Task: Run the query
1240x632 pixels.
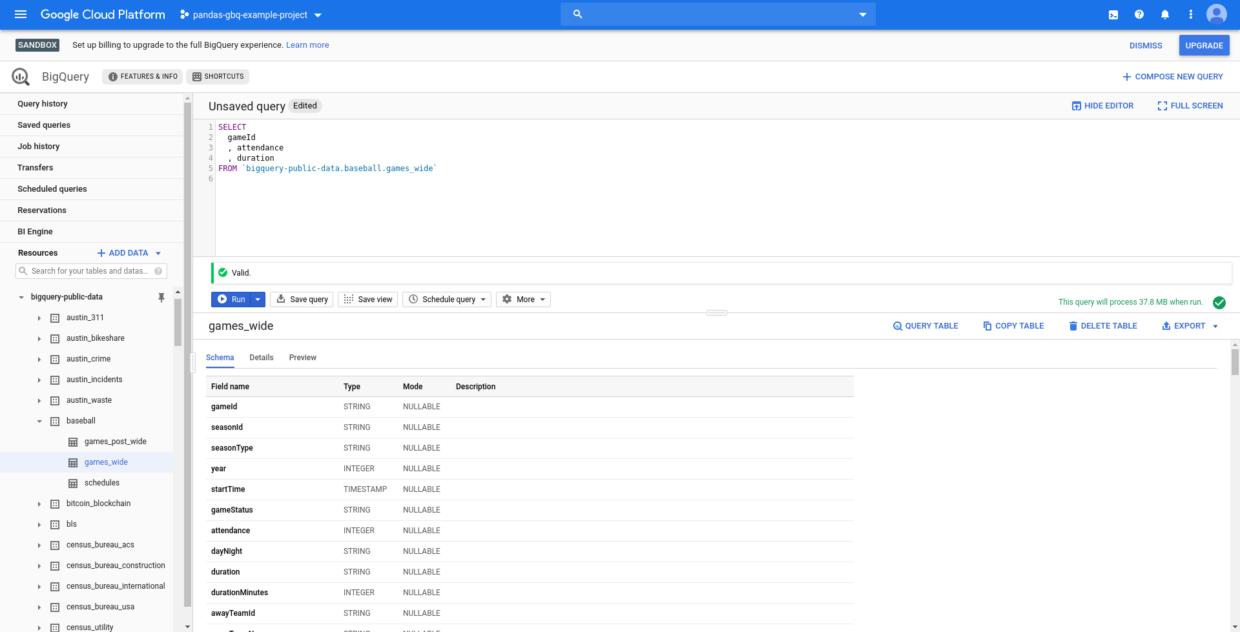Action: (x=231, y=300)
